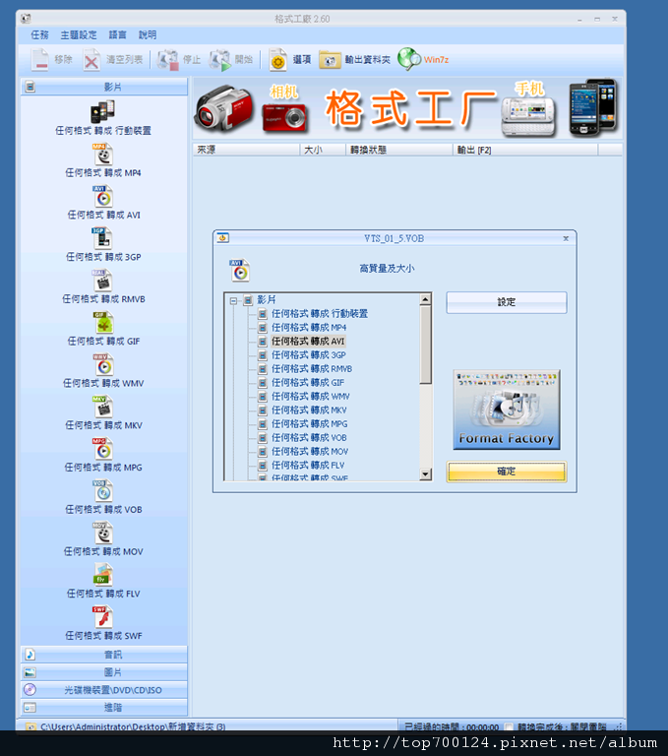Click the 清空列表 clear list icon
This screenshot has width=668, height=756.
tap(91, 60)
